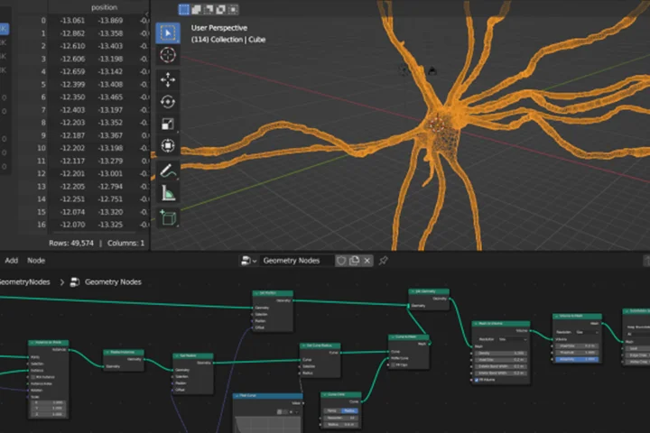Open the Node menu in node editor

click(x=36, y=261)
